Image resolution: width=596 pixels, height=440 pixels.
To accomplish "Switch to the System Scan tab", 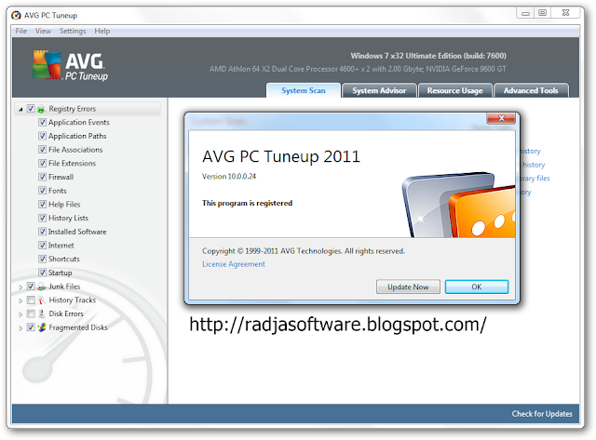I will pyautogui.click(x=303, y=91).
